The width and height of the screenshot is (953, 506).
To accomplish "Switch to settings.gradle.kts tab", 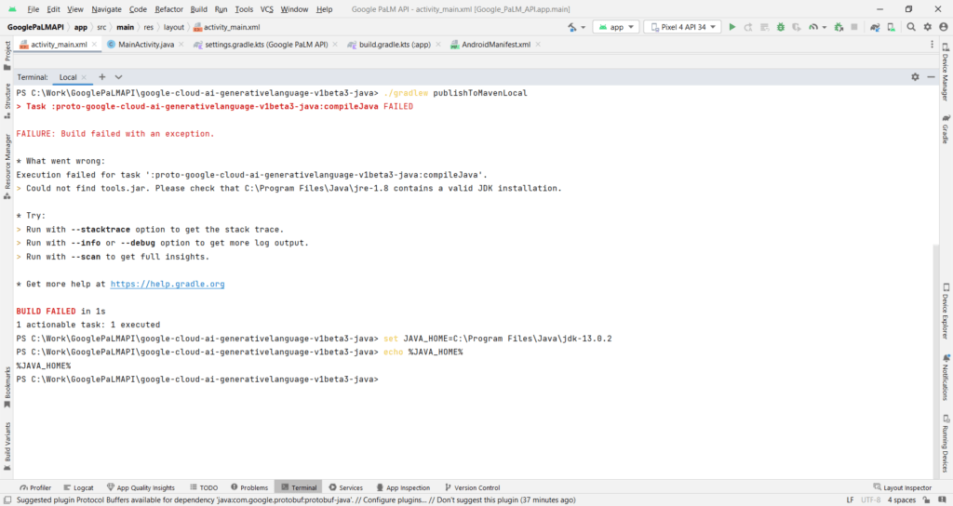I will point(265,45).
